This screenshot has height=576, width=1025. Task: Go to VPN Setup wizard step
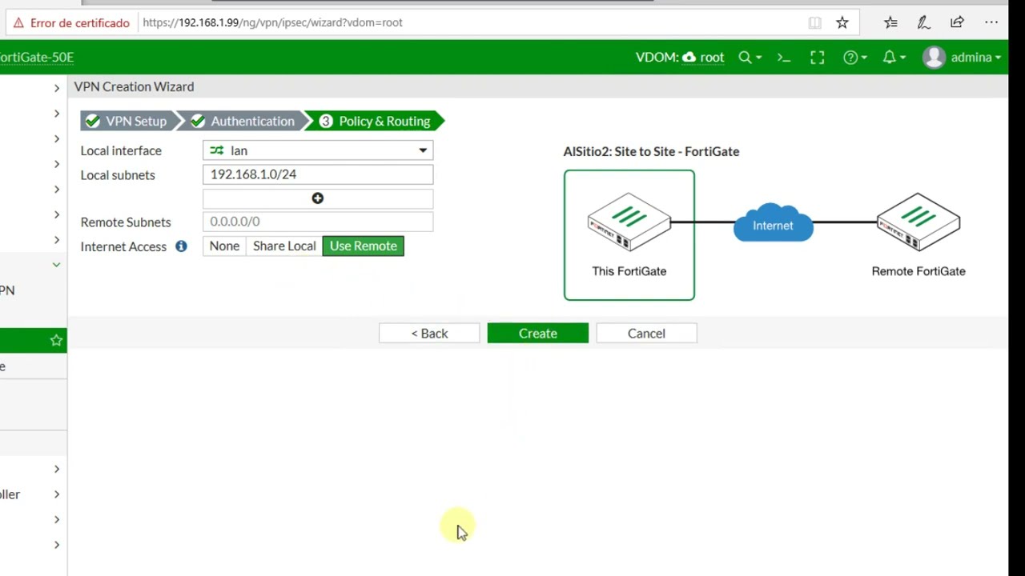(128, 122)
